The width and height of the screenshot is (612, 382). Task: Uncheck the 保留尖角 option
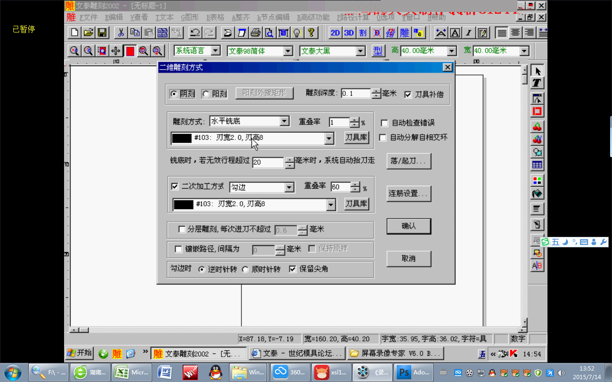[293, 268]
